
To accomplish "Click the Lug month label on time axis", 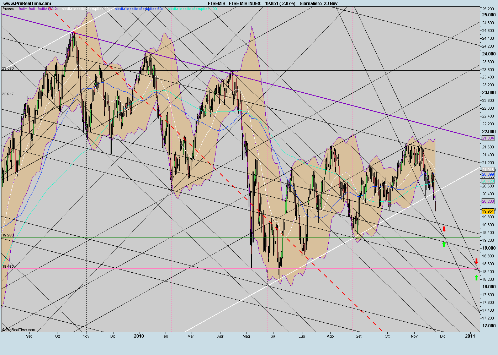I will [x=302, y=336].
